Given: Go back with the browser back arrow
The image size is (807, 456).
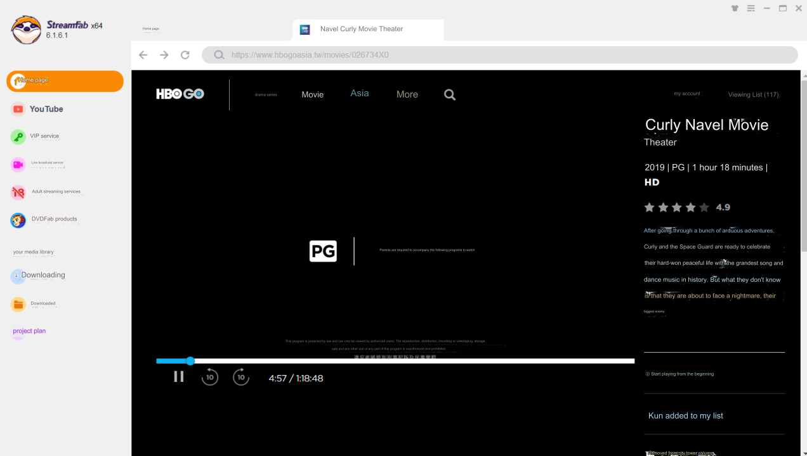Looking at the screenshot, I should coord(143,55).
